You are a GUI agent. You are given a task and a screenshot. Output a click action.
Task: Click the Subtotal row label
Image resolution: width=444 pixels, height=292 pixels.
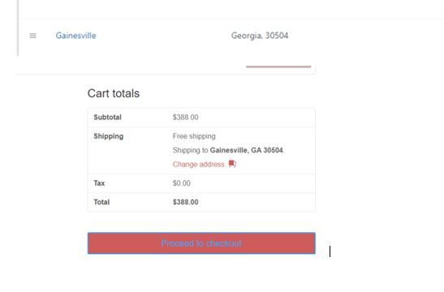point(107,117)
